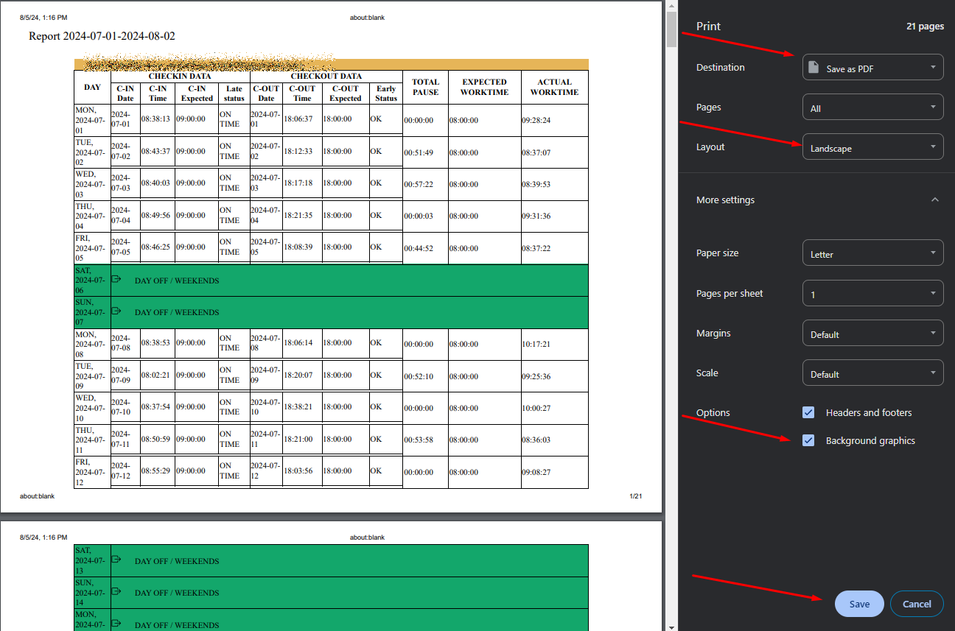Image resolution: width=955 pixels, height=631 pixels.
Task: Click the preview scrollbar up arrow
Action: click(671, 5)
